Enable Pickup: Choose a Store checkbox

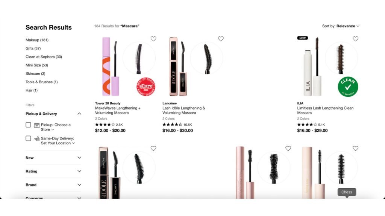click(x=28, y=125)
